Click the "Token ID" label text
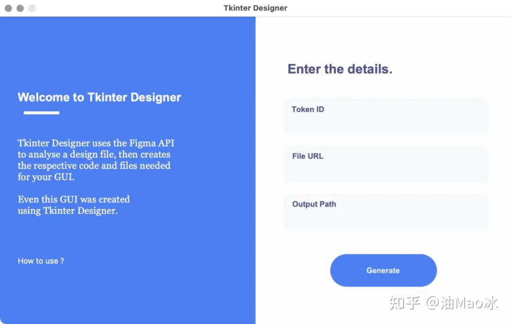 coord(308,109)
